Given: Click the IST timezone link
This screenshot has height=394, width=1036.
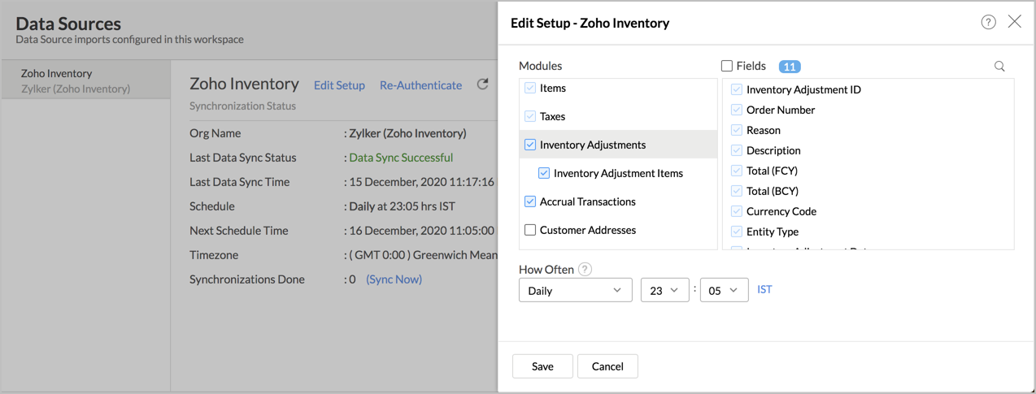Looking at the screenshot, I should pyautogui.click(x=764, y=289).
